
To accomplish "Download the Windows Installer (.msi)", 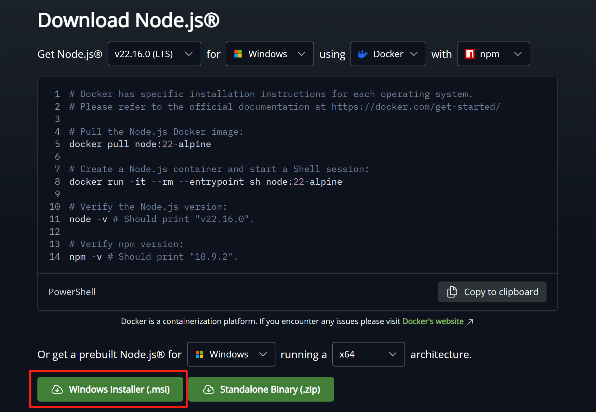I will [x=110, y=389].
